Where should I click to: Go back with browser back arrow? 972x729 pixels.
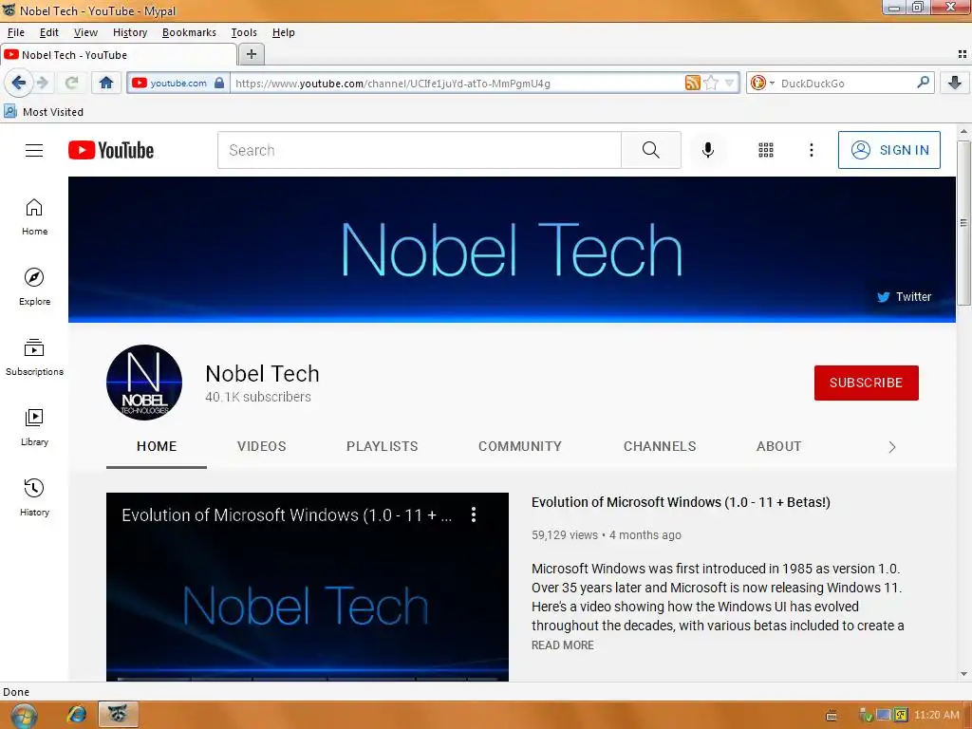coord(19,83)
